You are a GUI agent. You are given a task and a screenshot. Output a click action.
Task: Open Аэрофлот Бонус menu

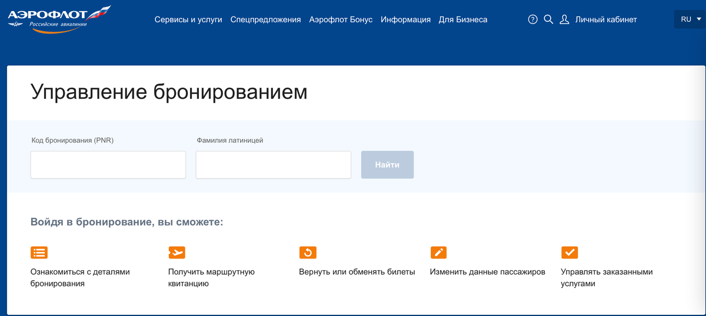[x=341, y=19]
